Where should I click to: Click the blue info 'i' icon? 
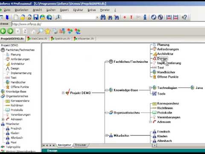[145, 18]
